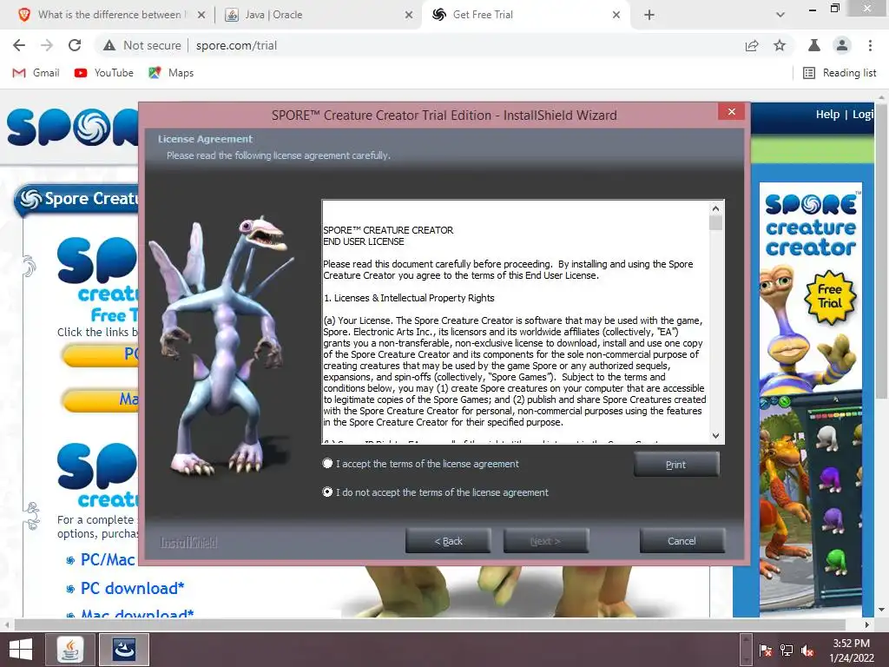Select the Get Free Trial tab

[482, 15]
